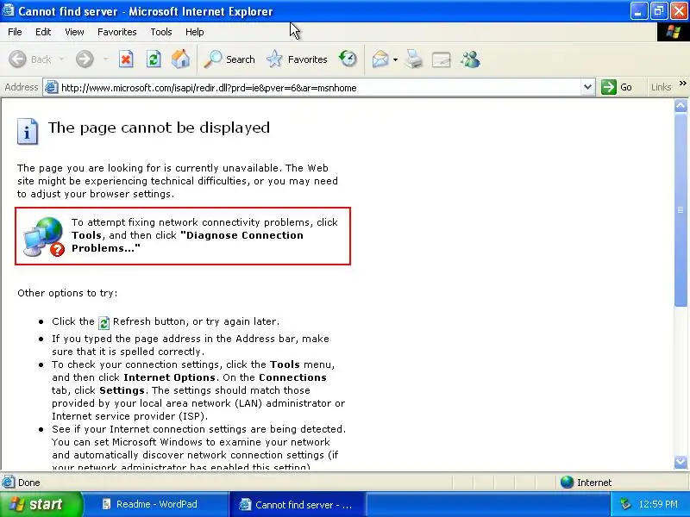Restore down the Internet Explorer window
The width and height of the screenshot is (690, 517).
[x=659, y=10]
